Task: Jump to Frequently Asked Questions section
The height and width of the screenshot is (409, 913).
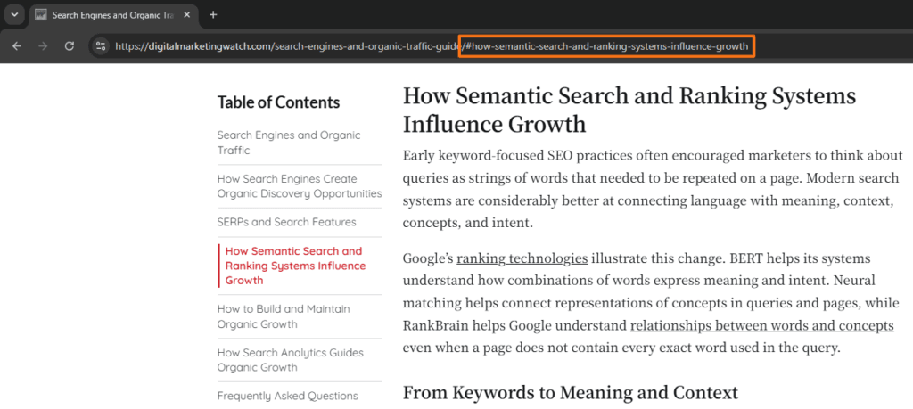Action: (x=288, y=397)
